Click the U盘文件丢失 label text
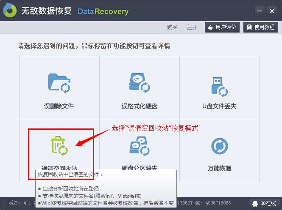282x210 pixels. point(219,106)
